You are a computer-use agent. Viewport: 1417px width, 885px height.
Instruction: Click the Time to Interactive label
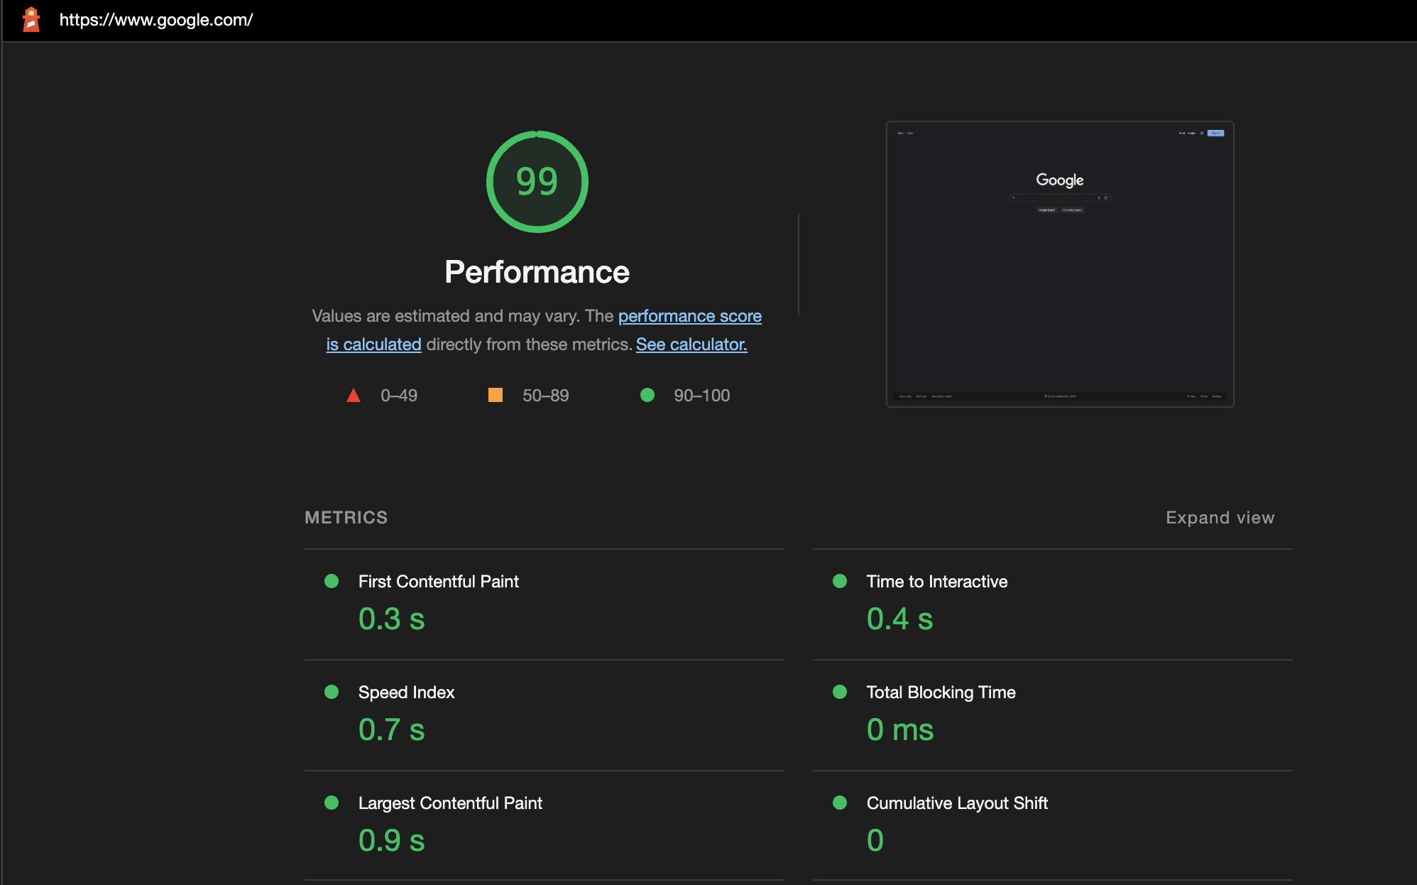(937, 582)
